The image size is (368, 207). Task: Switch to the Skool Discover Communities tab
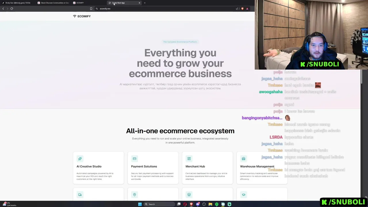coord(53,3)
